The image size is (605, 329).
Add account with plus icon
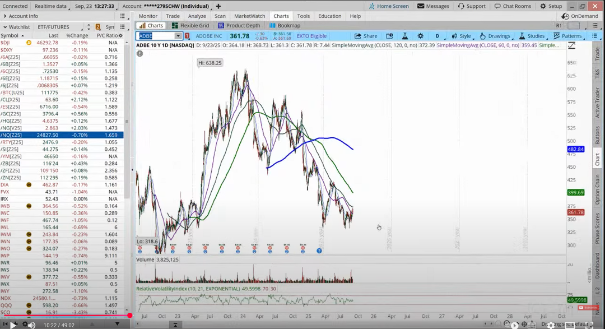(218, 6)
